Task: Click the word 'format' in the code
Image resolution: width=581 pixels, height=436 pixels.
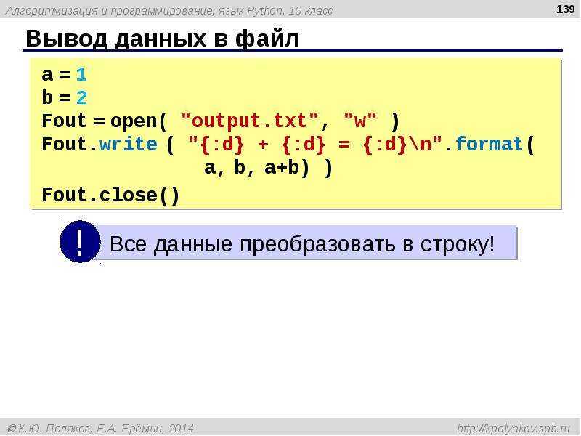Action: tap(489, 144)
